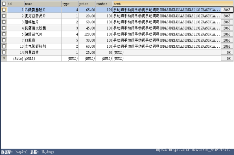Select the id cell 14
This screenshot has height=155, width=234.
pyautogui.click(x=16, y=52)
